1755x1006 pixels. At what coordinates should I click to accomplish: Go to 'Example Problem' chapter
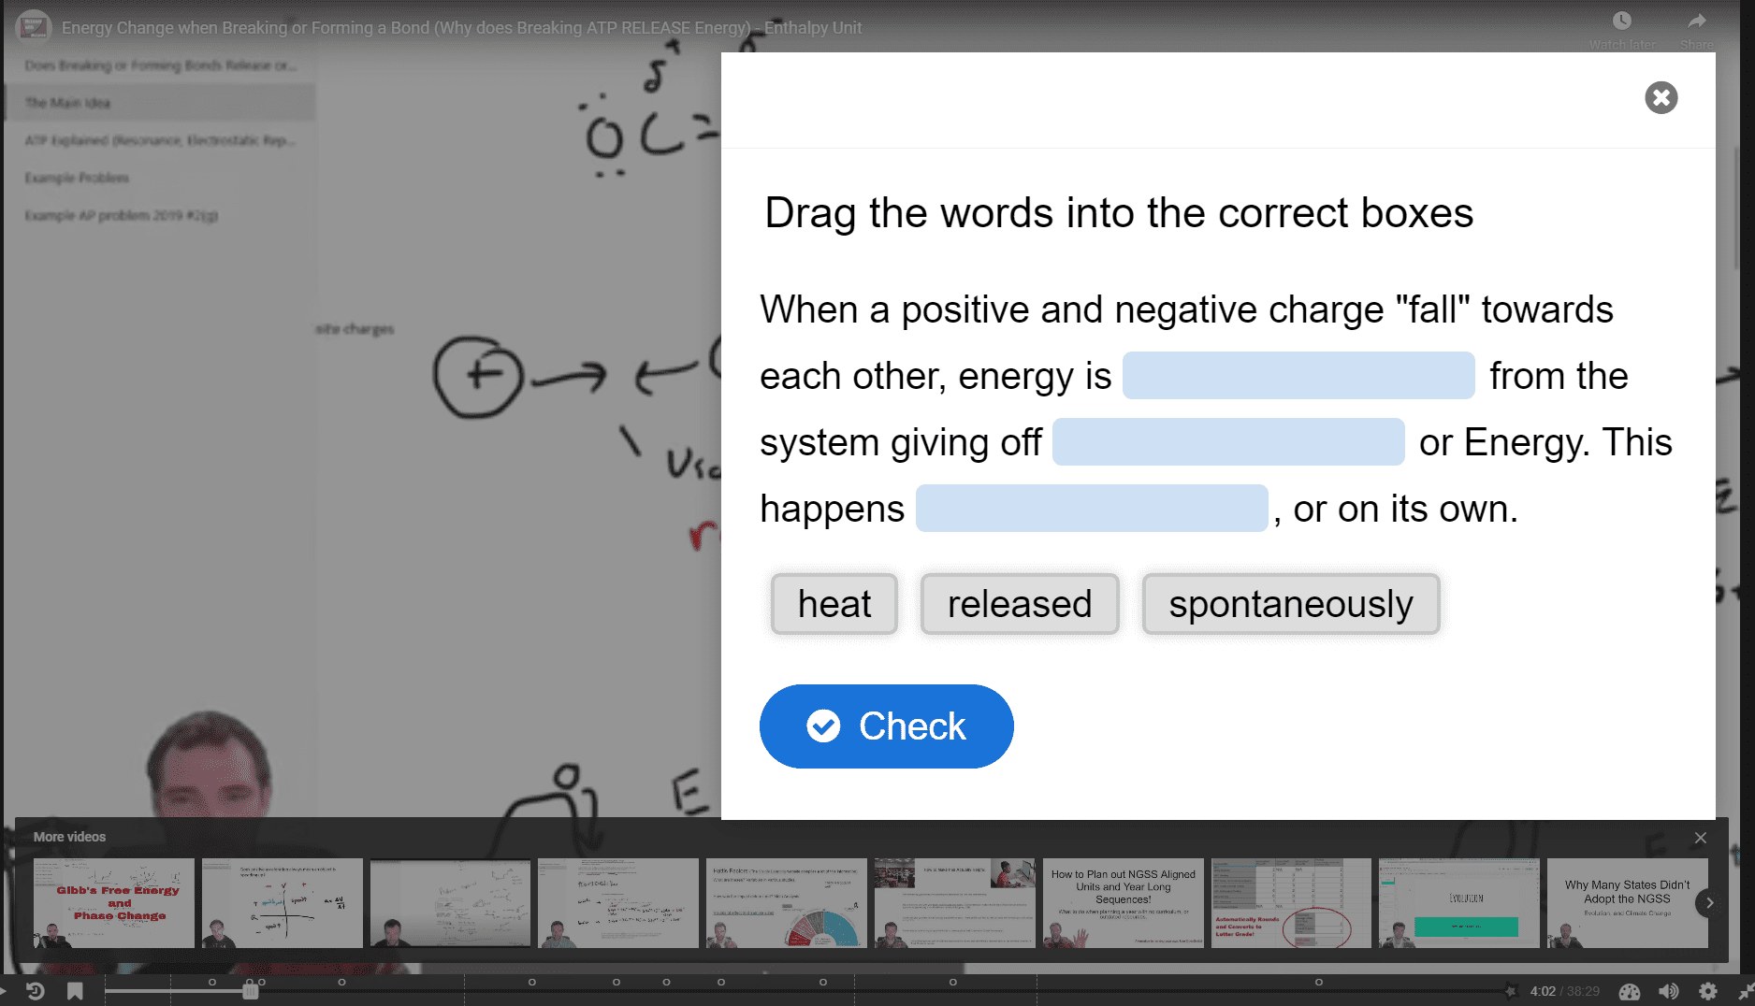point(160,178)
